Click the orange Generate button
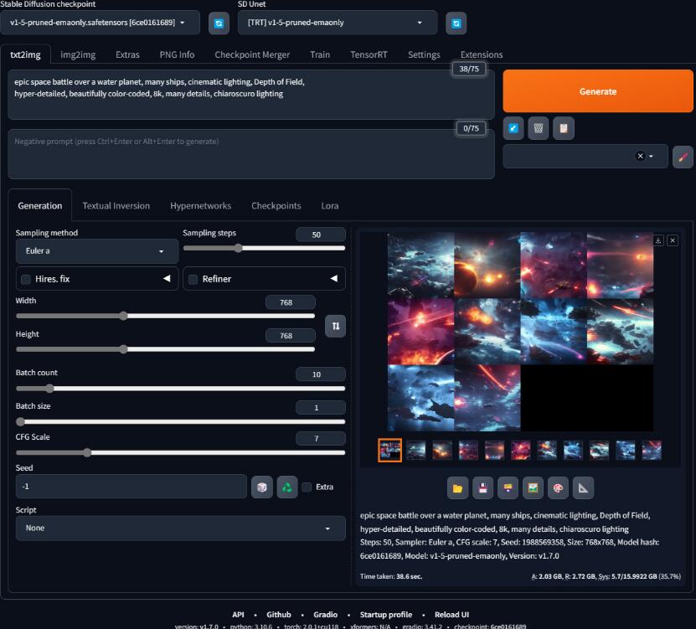Screen dimensions: 696x629 (597, 91)
